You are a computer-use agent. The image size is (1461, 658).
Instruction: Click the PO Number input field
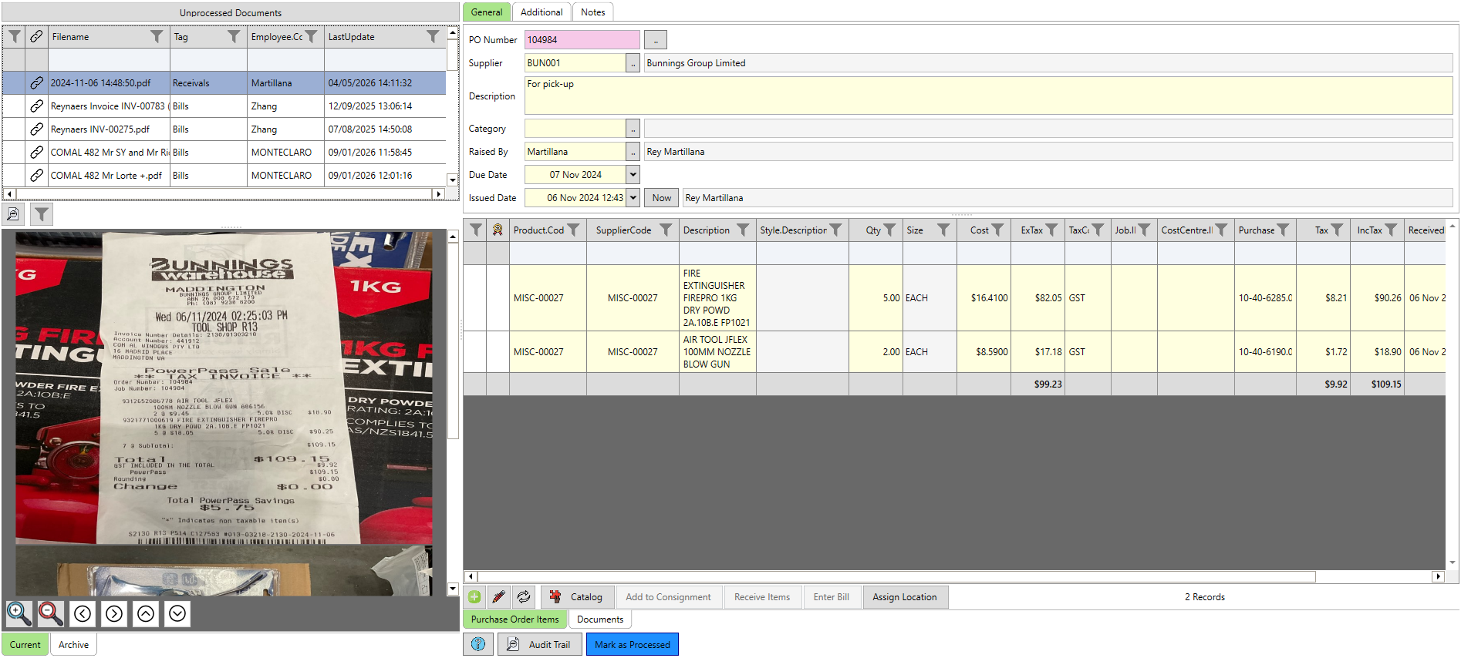[x=582, y=40]
